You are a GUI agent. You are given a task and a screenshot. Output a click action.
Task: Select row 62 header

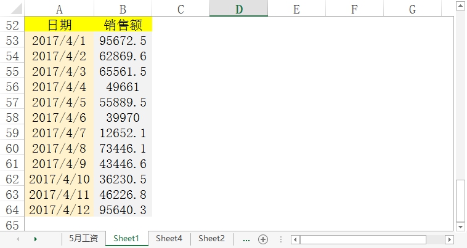[x=12, y=179]
